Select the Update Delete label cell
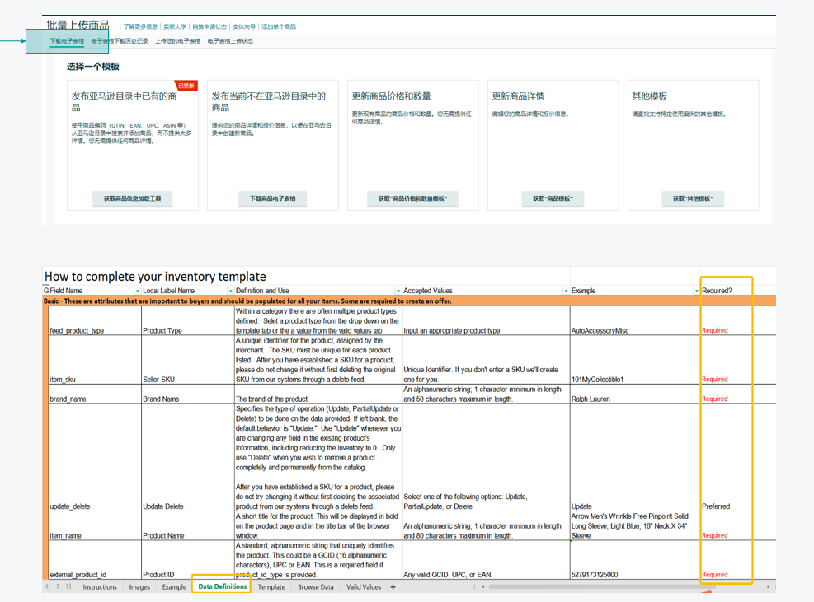The height and width of the screenshot is (602, 814). pos(188,457)
